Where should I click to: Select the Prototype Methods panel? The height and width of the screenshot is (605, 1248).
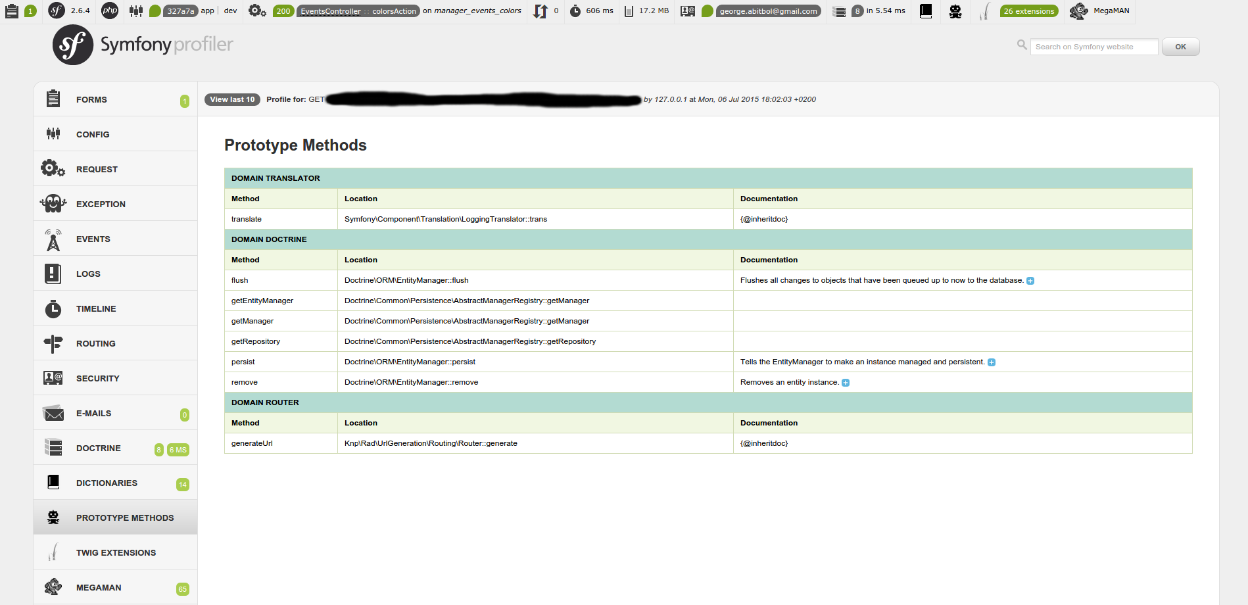(116, 518)
